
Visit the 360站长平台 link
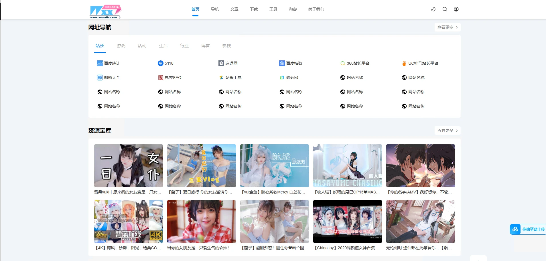(x=358, y=63)
